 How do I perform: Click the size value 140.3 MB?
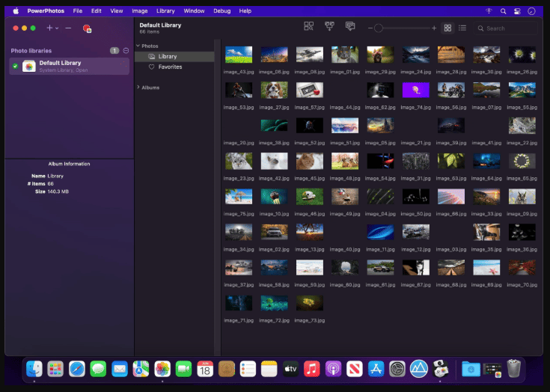[58, 192]
